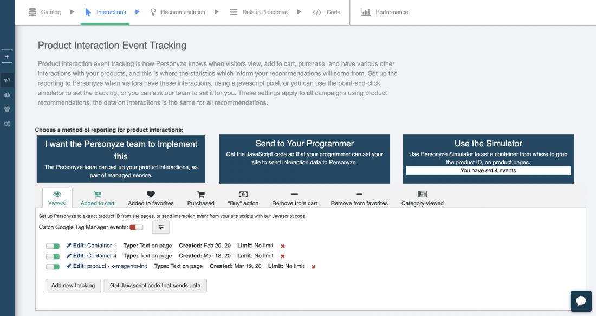
Task: Open the live chat bubble icon
Action: (580, 301)
